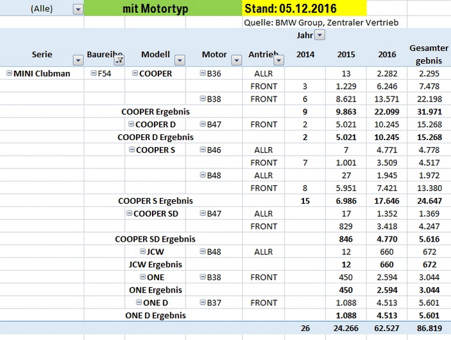
Task: Select cell 22.099 in COOPER Ergebnis row
Action: click(x=387, y=112)
